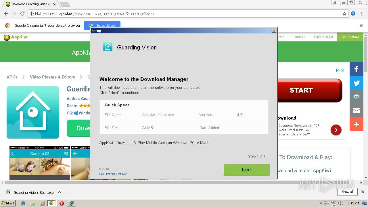The width and height of the screenshot is (368, 207).
Task: Click Next in the Setup dialog
Action: (x=246, y=170)
